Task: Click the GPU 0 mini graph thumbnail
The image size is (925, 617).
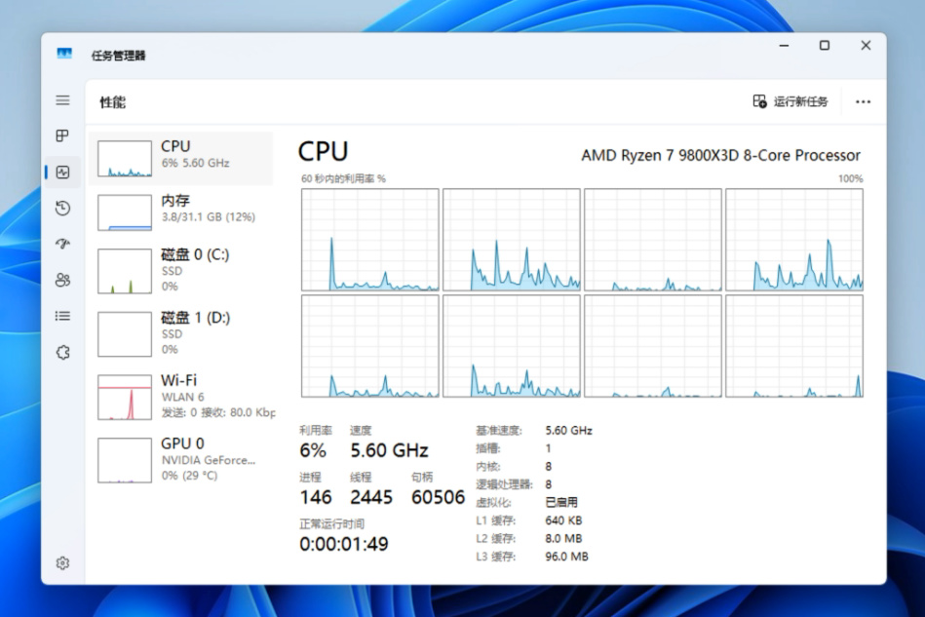Action: 125,460
